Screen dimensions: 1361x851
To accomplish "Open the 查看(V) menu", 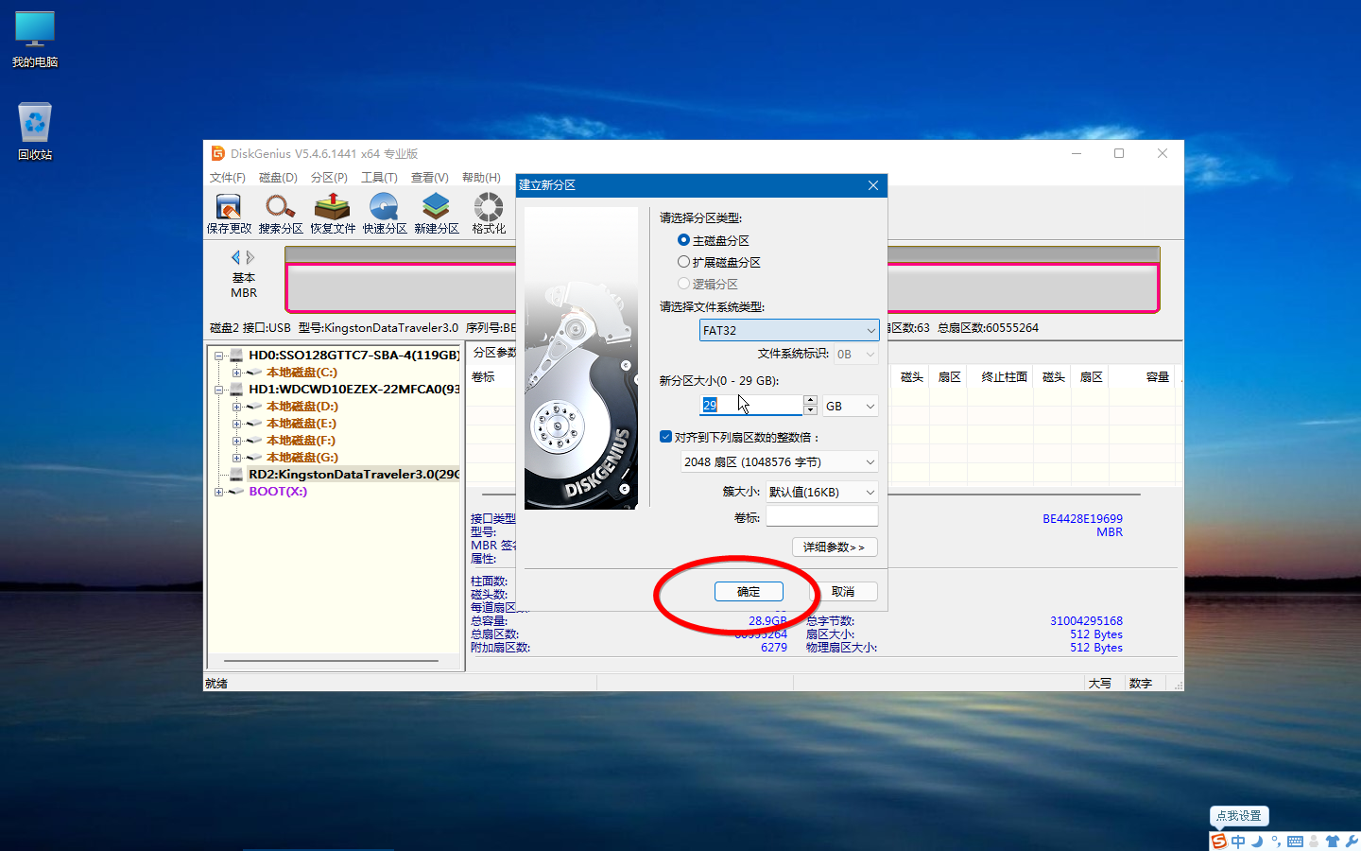I will coord(429,178).
